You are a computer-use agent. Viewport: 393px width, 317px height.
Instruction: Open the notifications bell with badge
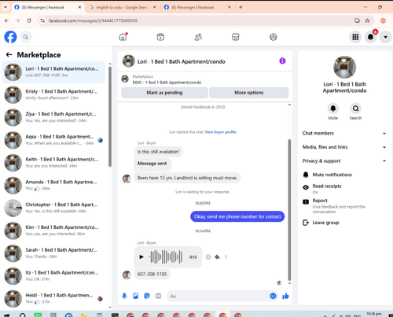[x=370, y=37]
